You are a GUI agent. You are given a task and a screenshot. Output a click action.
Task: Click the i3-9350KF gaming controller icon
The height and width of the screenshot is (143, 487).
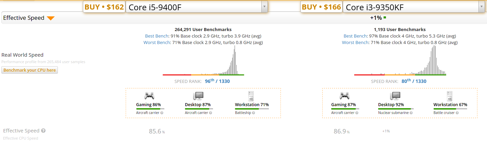[x=344, y=96]
